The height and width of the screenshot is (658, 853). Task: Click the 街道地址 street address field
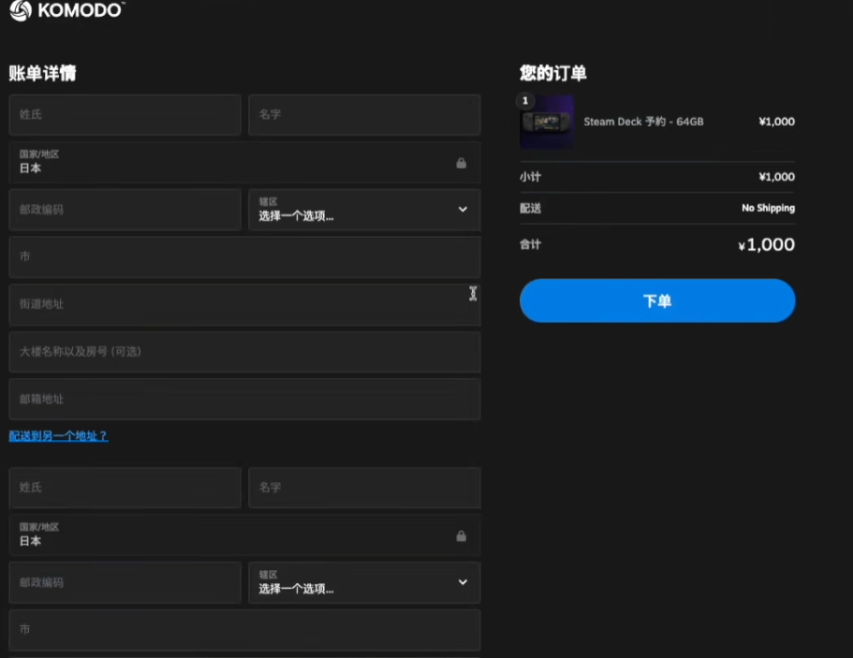point(244,304)
